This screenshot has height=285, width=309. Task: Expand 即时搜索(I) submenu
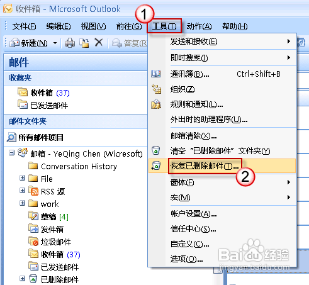[222, 58]
